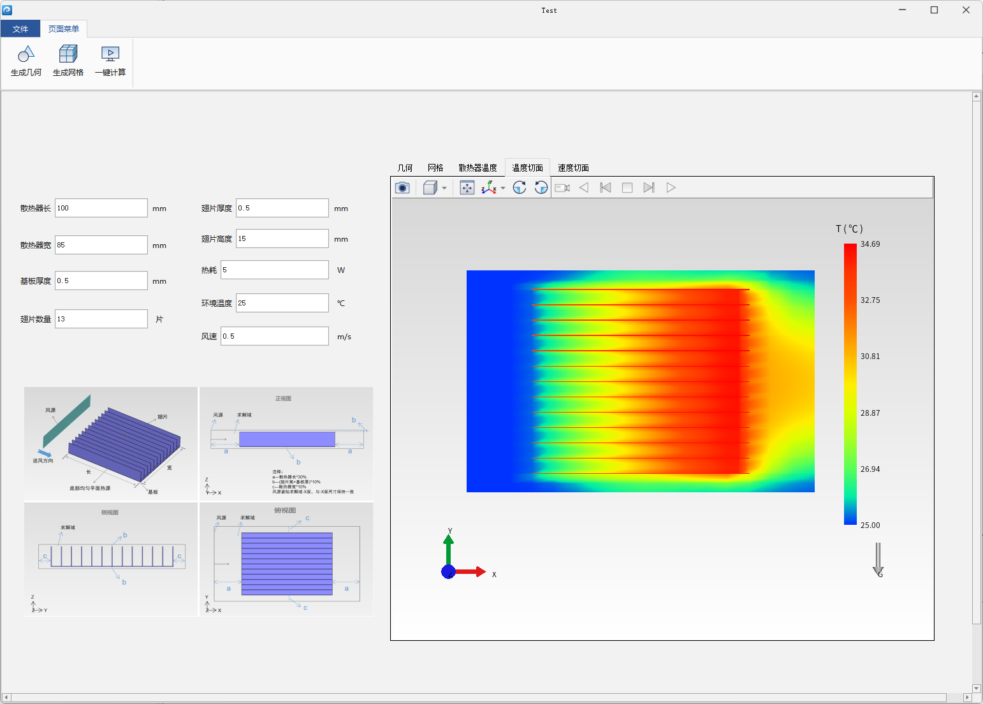The width and height of the screenshot is (983, 704).
Task: Click the horizontal scrollbar left arrow
Action: tap(6, 698)
